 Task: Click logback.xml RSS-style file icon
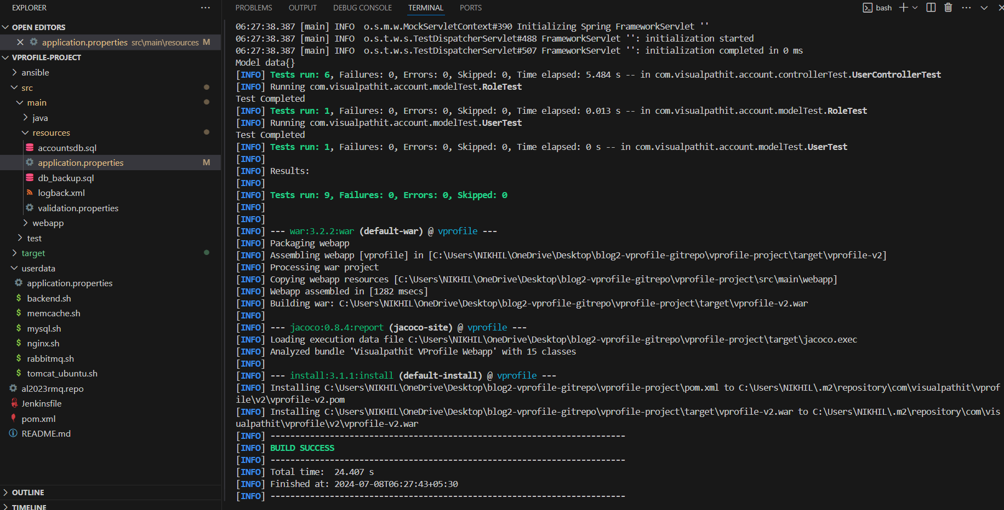pyautogui.click(x=30, y=193)
